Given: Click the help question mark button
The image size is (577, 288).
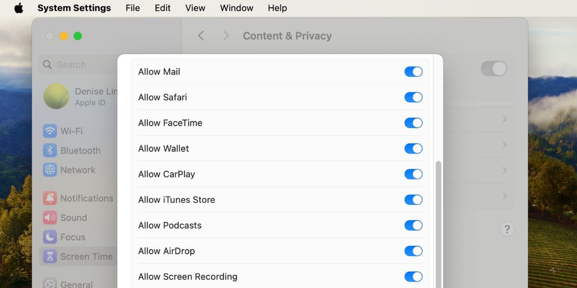Looking at the screenshot, I should pyautogui.click(x=507, y=229).
